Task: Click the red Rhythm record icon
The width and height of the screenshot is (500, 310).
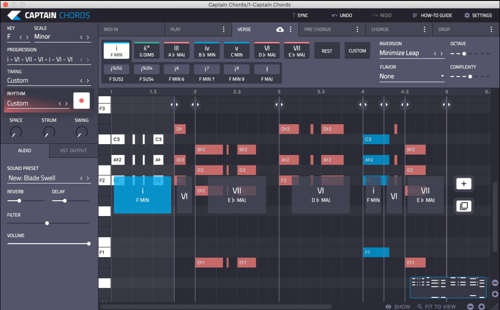Action: click(x=81, y=100)
